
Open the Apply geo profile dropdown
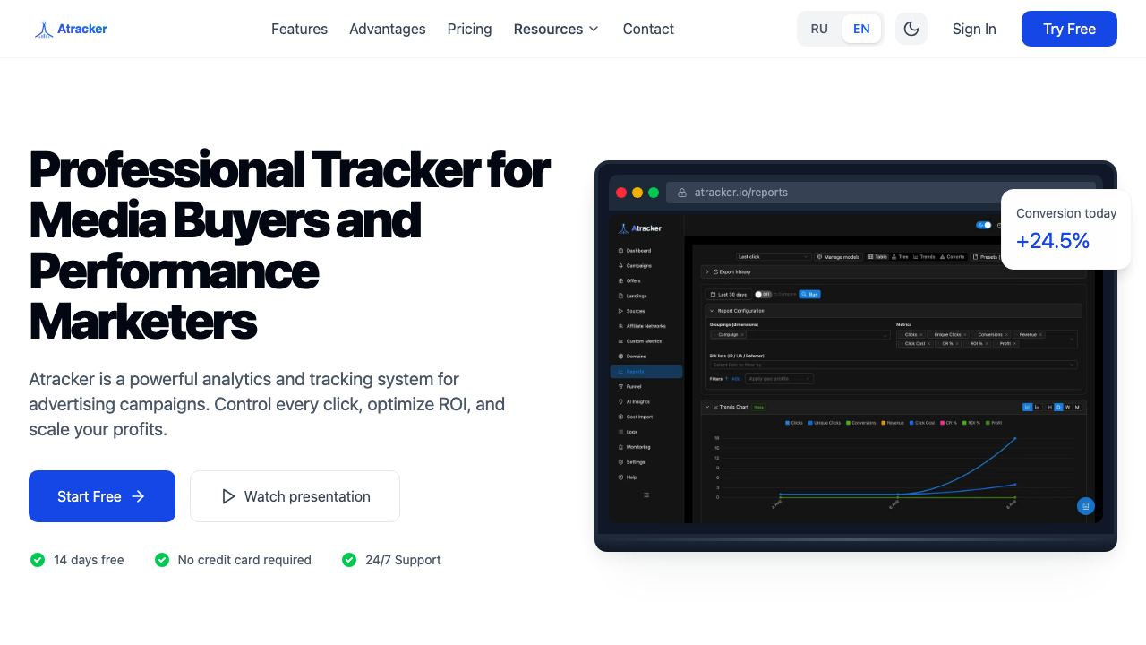(x=780, y=378)
